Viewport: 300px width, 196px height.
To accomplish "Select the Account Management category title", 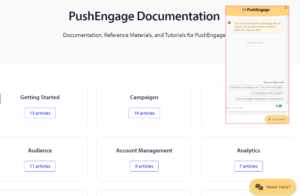I will (x=144, y=150).
